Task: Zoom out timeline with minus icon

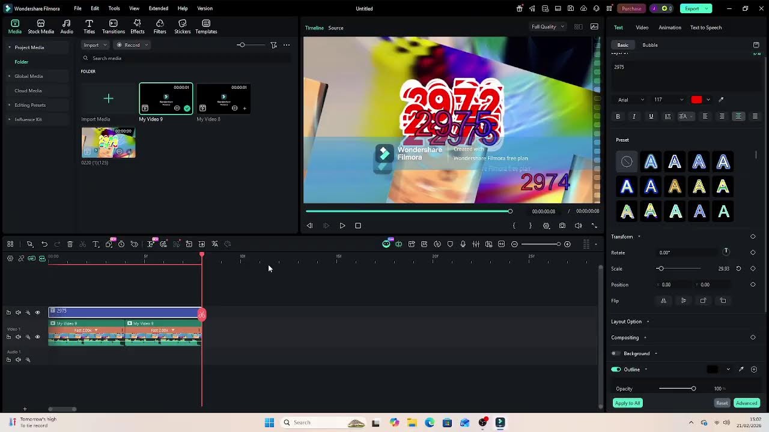Action: (x=514, y=244)
